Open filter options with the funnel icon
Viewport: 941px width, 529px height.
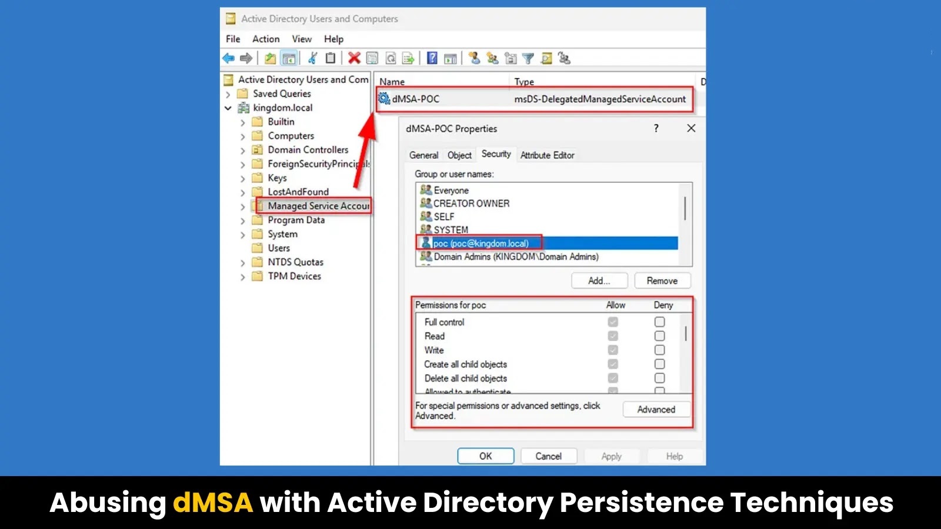tap(528, 58)
